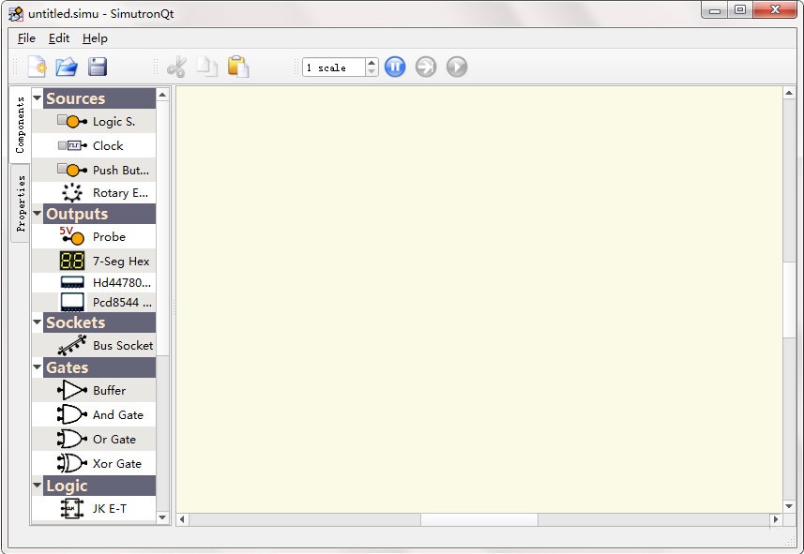
Task: Collapse the Gates category
Action: [x=36, y=367]
